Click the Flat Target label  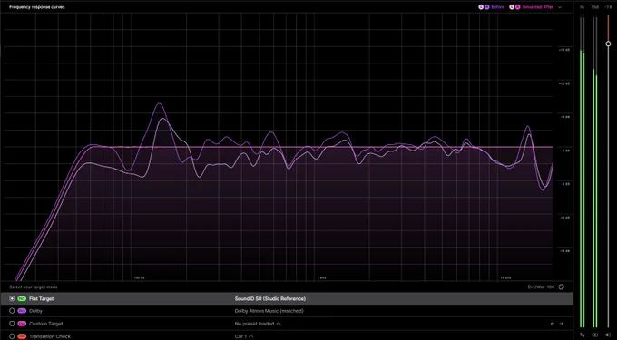(x=42, y=298)
